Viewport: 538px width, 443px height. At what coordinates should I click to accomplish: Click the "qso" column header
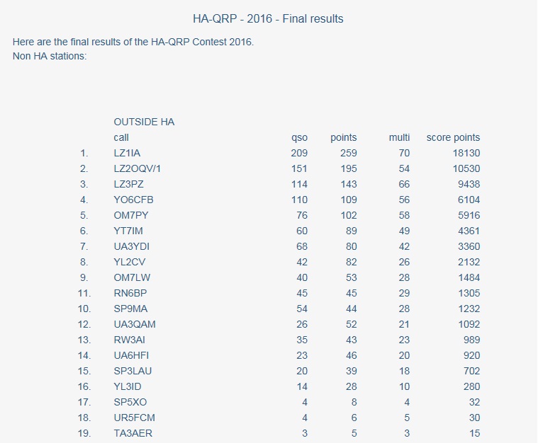(x=300, y=137)
